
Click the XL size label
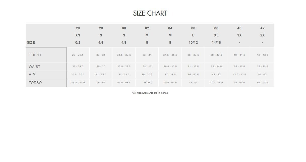(216, 35)
